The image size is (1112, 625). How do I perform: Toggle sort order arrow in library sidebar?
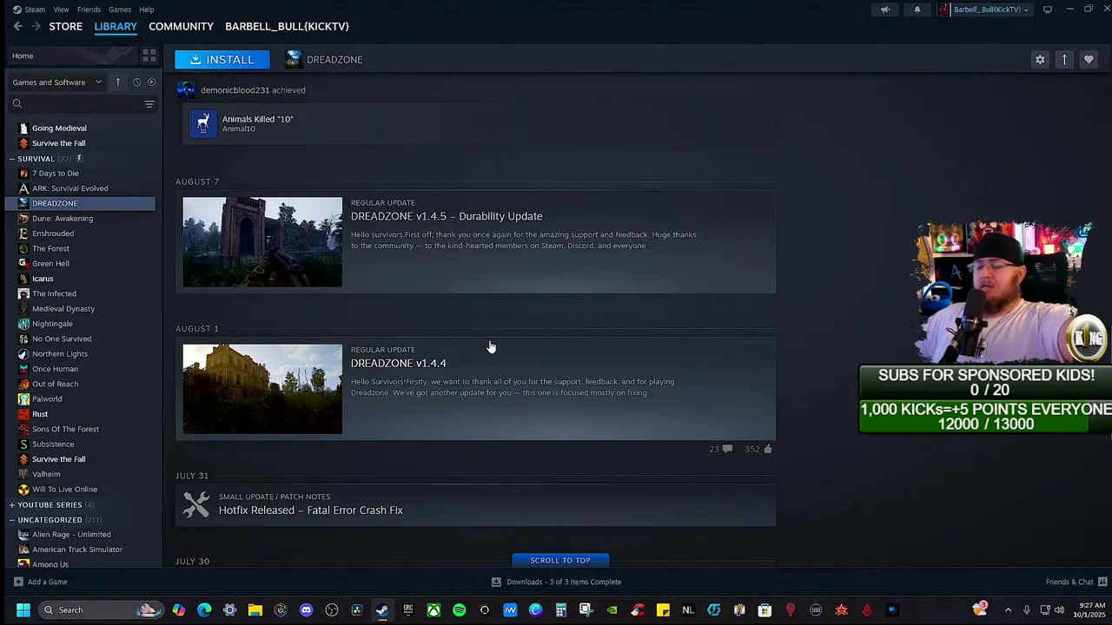pos(118,82)
